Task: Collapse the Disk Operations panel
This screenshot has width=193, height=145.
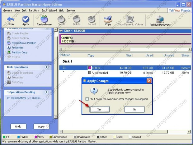Action: coord(46,67)
